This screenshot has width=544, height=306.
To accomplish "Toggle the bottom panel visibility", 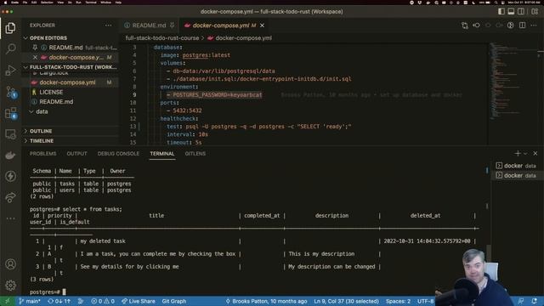I will click(511, 11).
